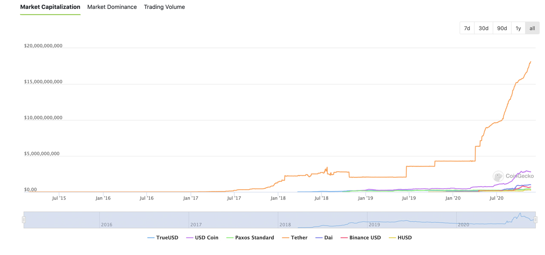Choose the 1y time range
This screenshot has width=545, height=255.
click(x=518, y=28)
